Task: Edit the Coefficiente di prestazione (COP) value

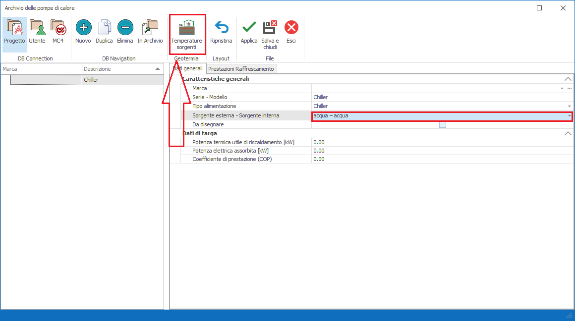Action: point(441,160)
